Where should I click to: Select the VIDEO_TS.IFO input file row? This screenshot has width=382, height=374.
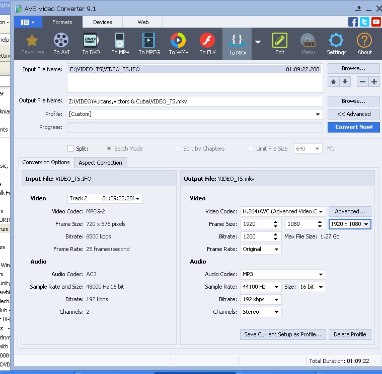(x=194, y=69)
